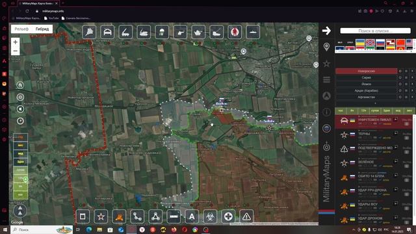Click the compass arrow sidebar icon

coord(326,96)
